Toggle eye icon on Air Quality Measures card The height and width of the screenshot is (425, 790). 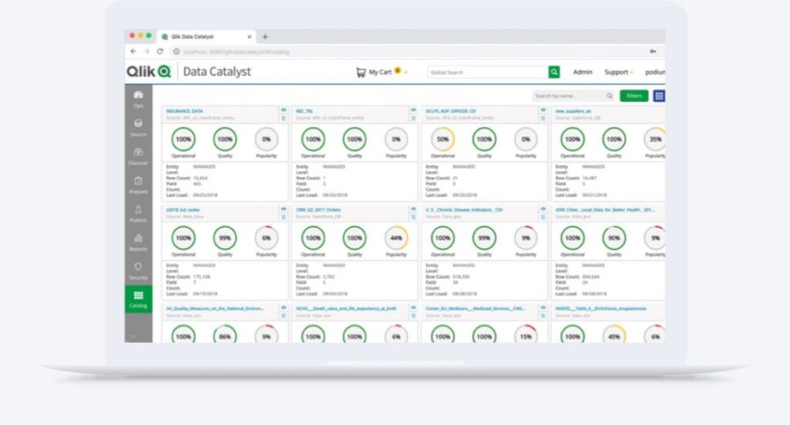[x=284, y=308]
